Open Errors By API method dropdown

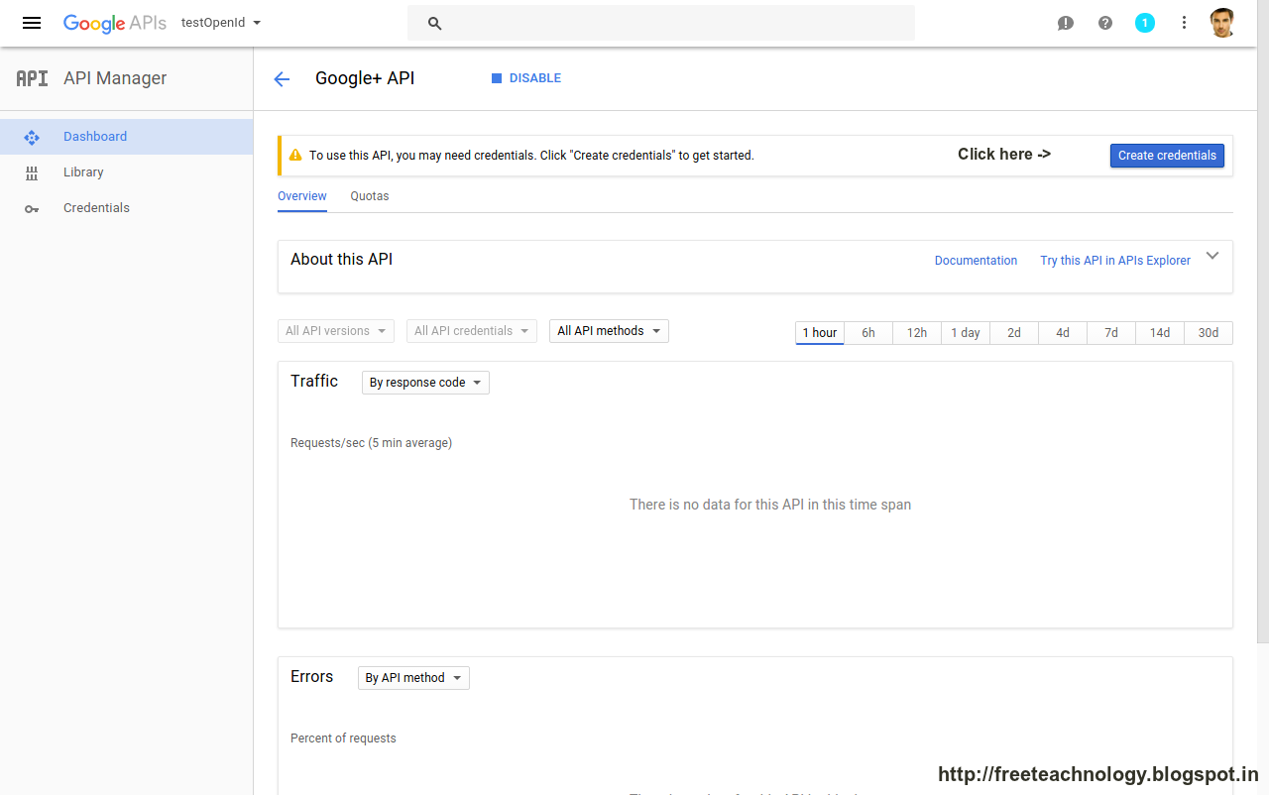pos(413,678)
